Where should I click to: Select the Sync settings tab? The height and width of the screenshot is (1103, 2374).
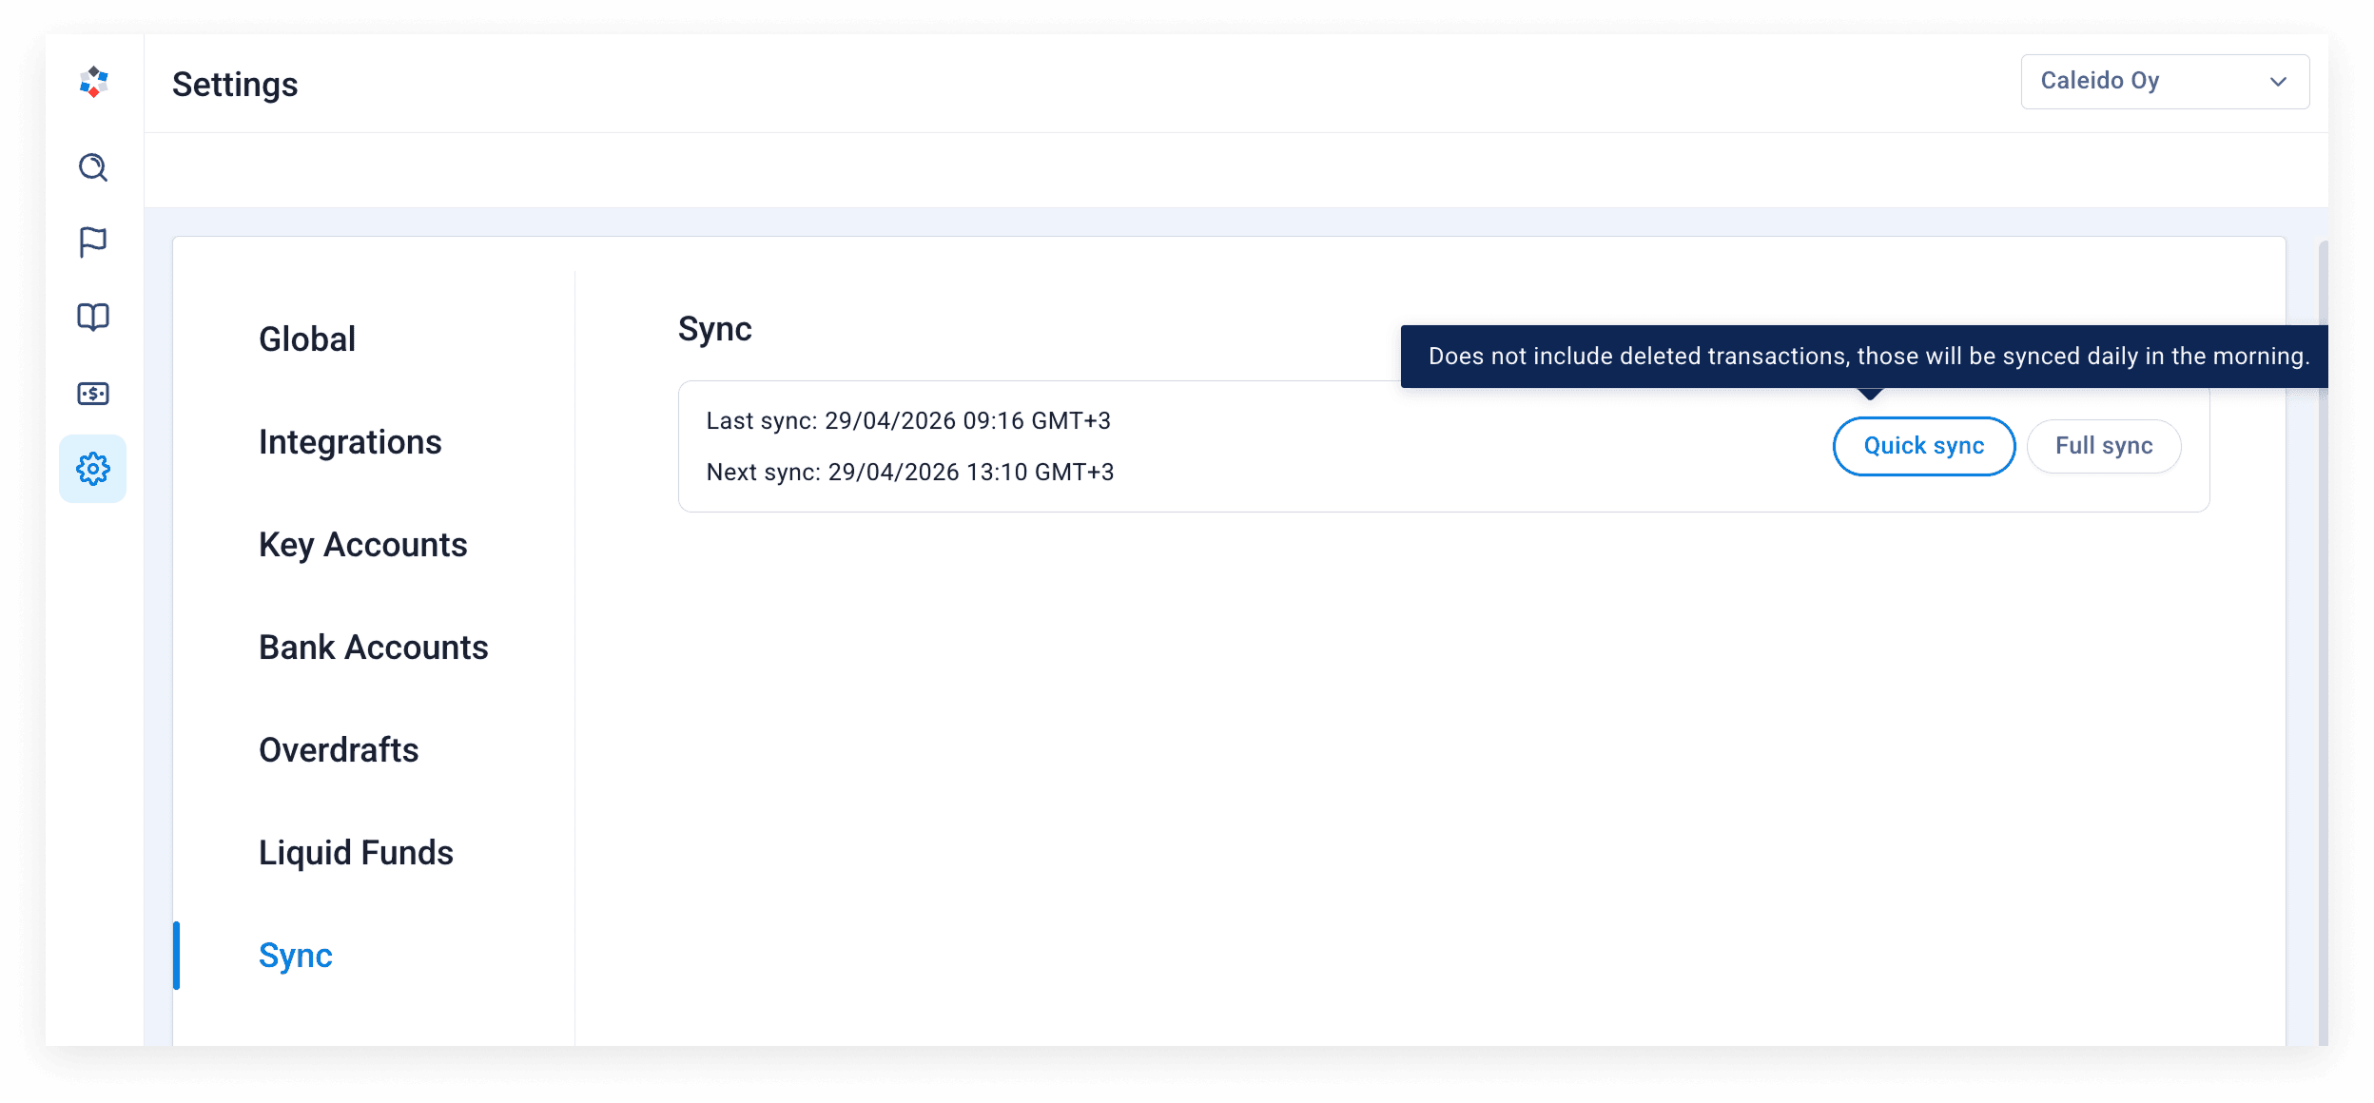pos(296,956)
